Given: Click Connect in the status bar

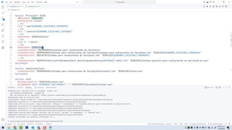Looking at the screenshot, I should tap(39, 124).
